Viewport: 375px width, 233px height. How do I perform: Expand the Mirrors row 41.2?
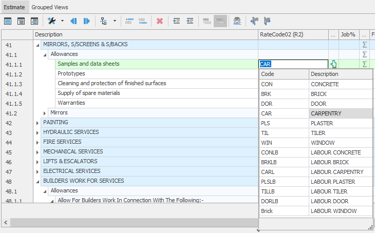tap(45, 113)
